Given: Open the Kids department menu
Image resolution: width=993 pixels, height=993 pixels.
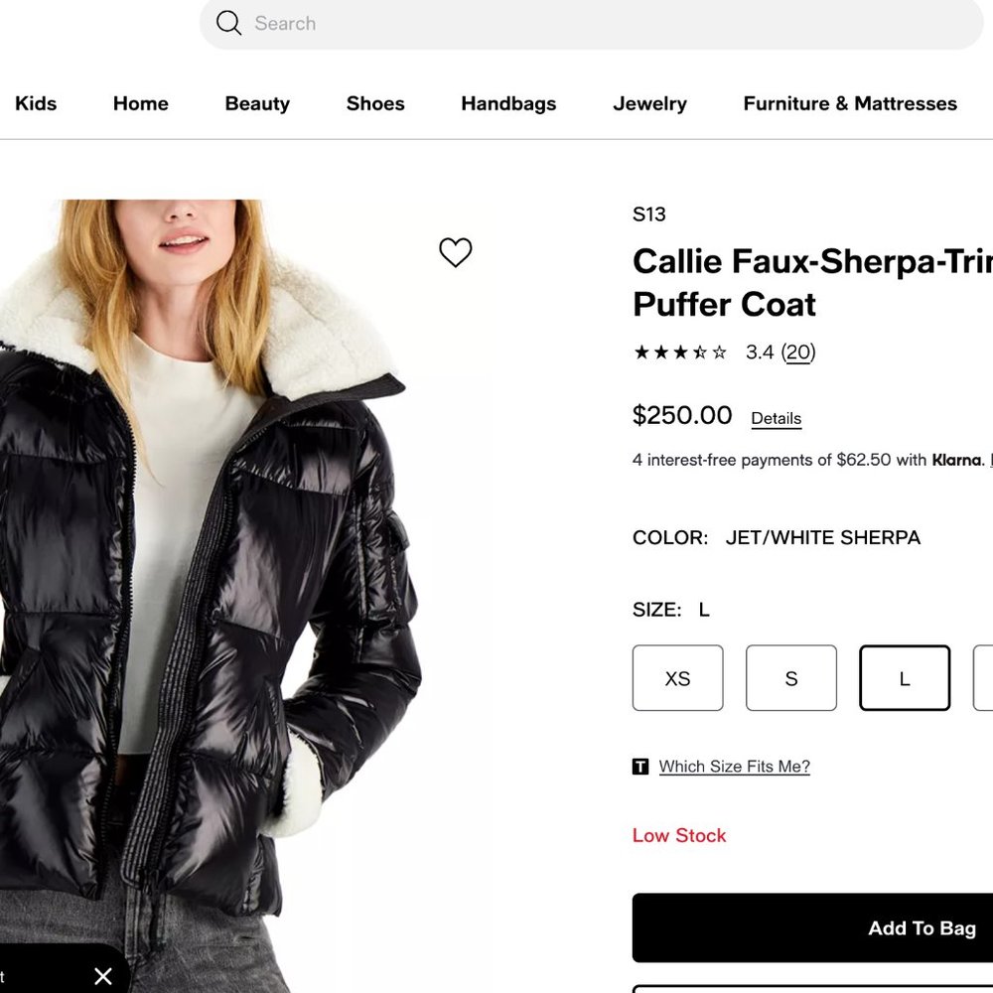Looking at the screenshot, I should click(x=36, y=103).
